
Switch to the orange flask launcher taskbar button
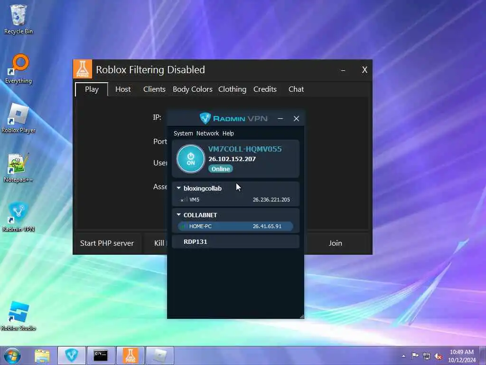click(x=131, y=355)
